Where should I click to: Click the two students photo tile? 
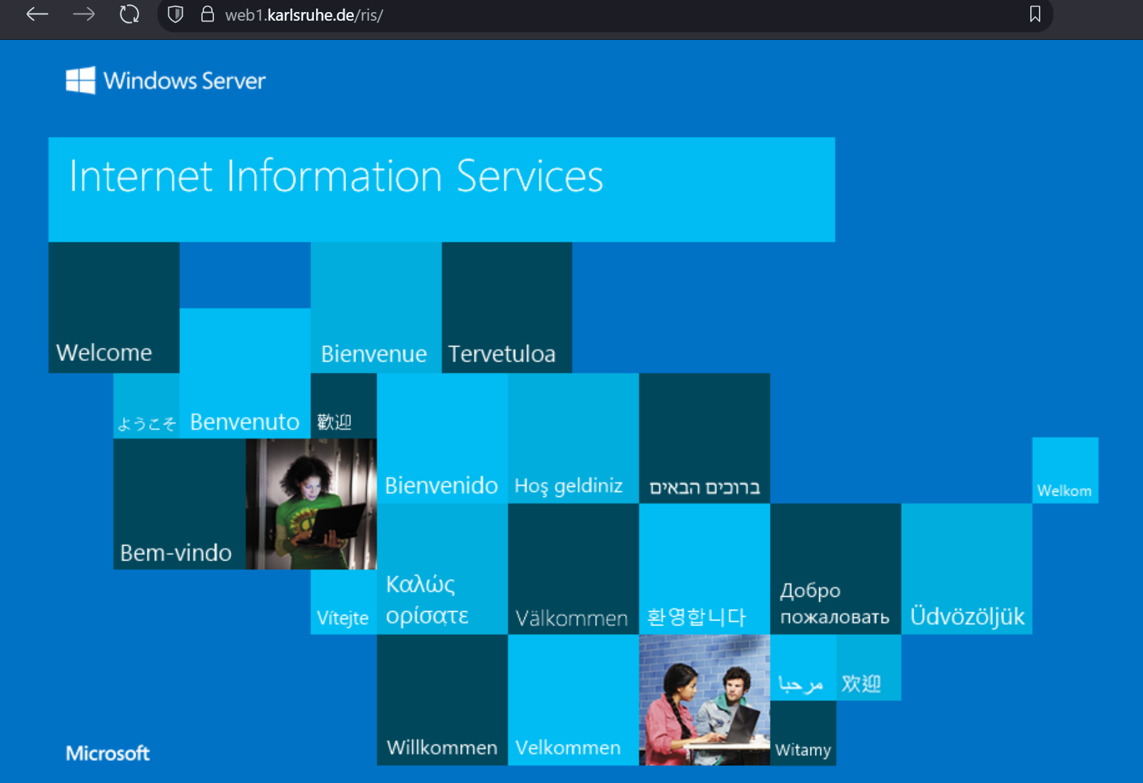pyautogui.click(x=704, y=700)
